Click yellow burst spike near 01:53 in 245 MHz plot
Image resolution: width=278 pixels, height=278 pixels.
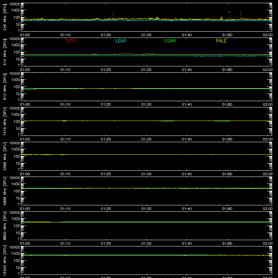(240, 15)
